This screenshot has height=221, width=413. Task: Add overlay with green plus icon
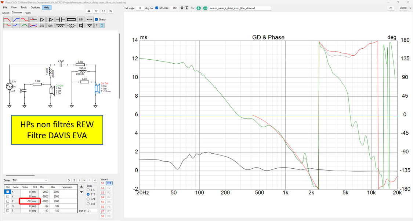point(199,8)
